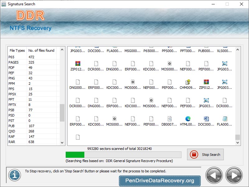Click the green scanning progress bar
Image resolution: width=249 pixels, height=187 pixels.
click(x=75, y=154)
